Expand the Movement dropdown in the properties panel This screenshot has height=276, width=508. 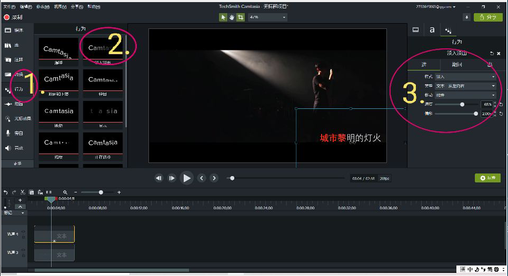click(465, 95)
